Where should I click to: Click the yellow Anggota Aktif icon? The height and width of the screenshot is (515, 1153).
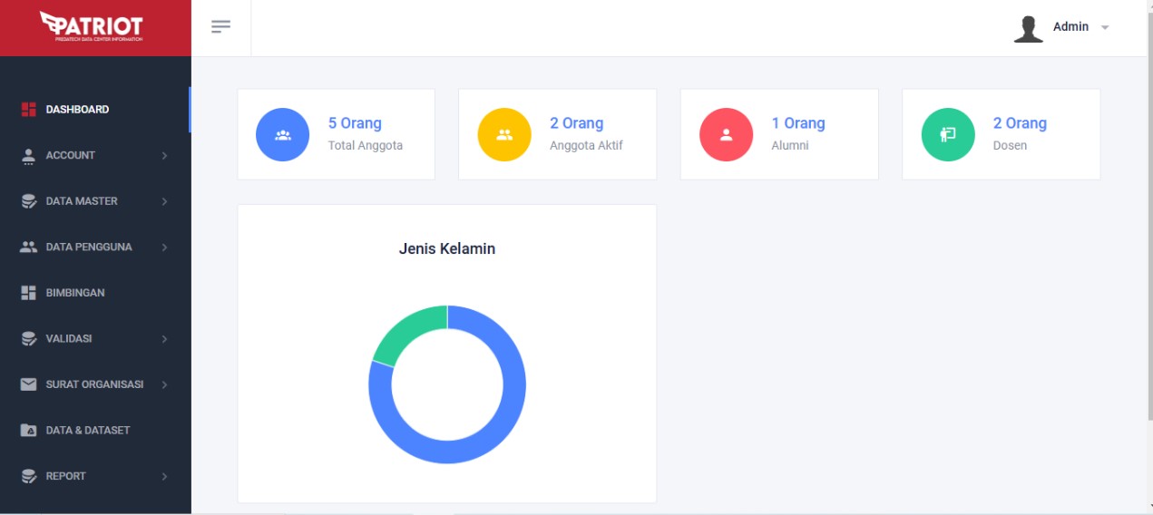coord(504,135)
